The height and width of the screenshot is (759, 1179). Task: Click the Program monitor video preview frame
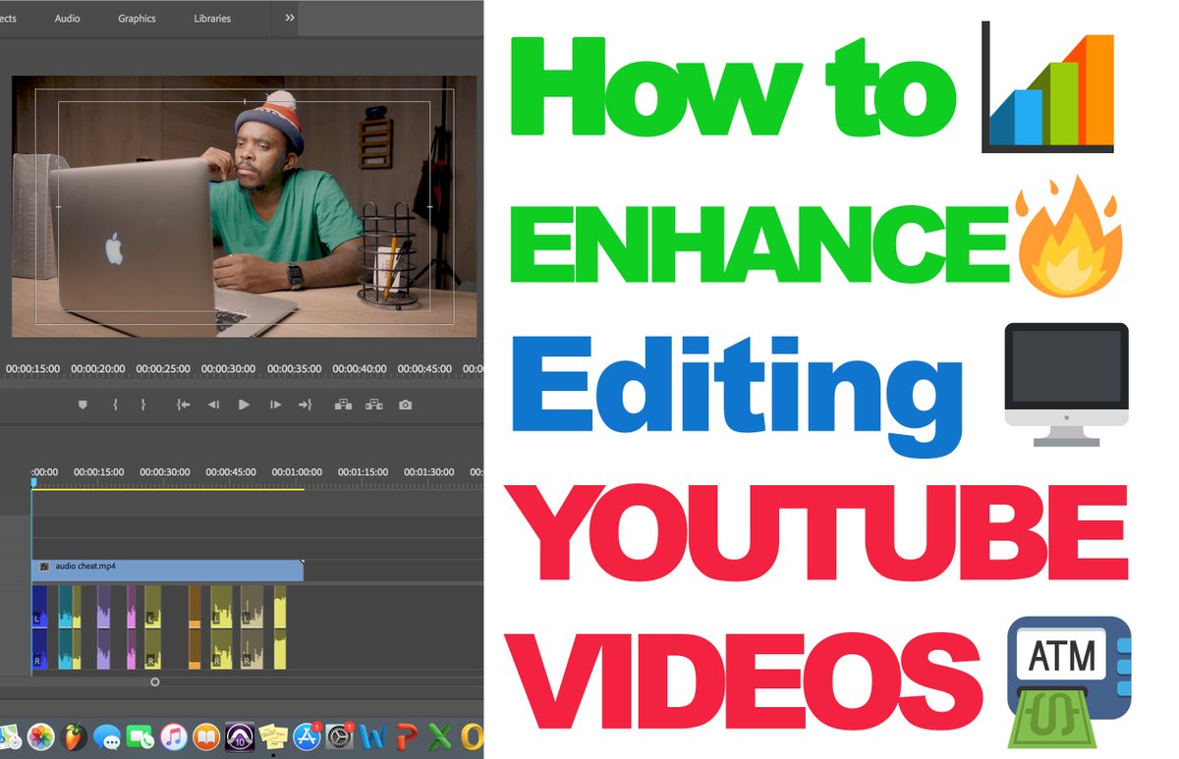click(245, 206)
